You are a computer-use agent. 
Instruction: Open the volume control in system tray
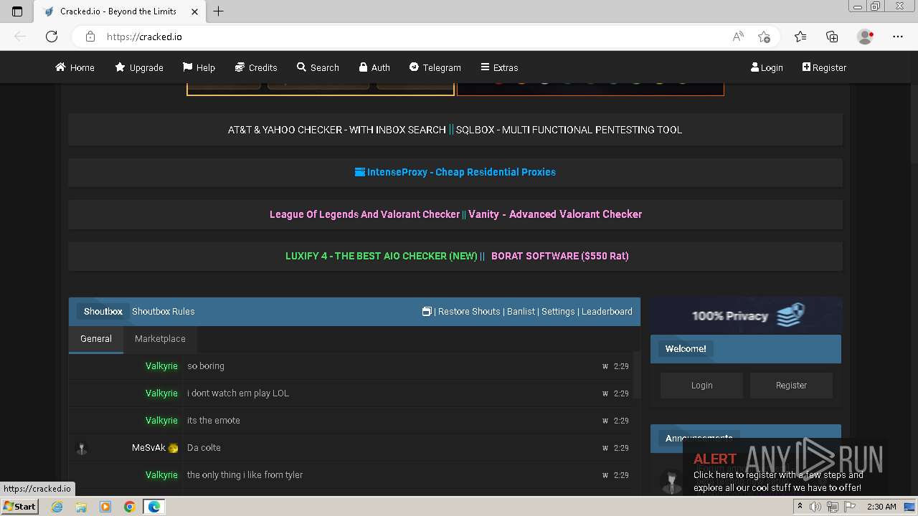815,507
